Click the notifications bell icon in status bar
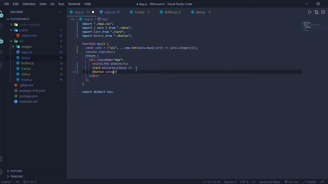Image resolution: width=328 pixels, height=184 pixels. pyautogui.click(x=322, y=182)
